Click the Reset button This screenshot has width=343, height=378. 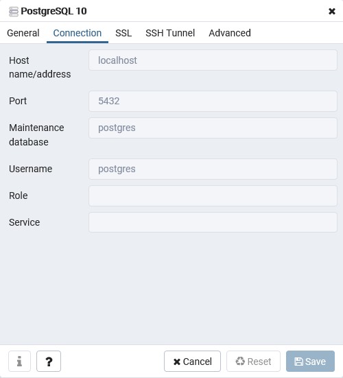(253, 361)
